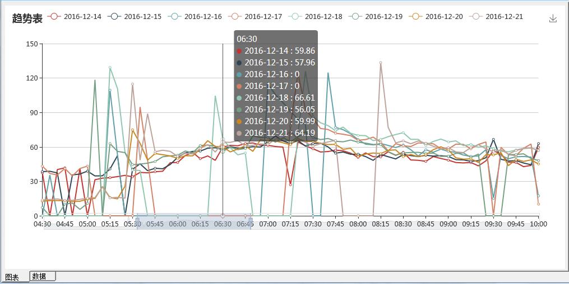Click the 04:30 x-axis label
This screenshot has height=284, width=569.
point(42,224)
